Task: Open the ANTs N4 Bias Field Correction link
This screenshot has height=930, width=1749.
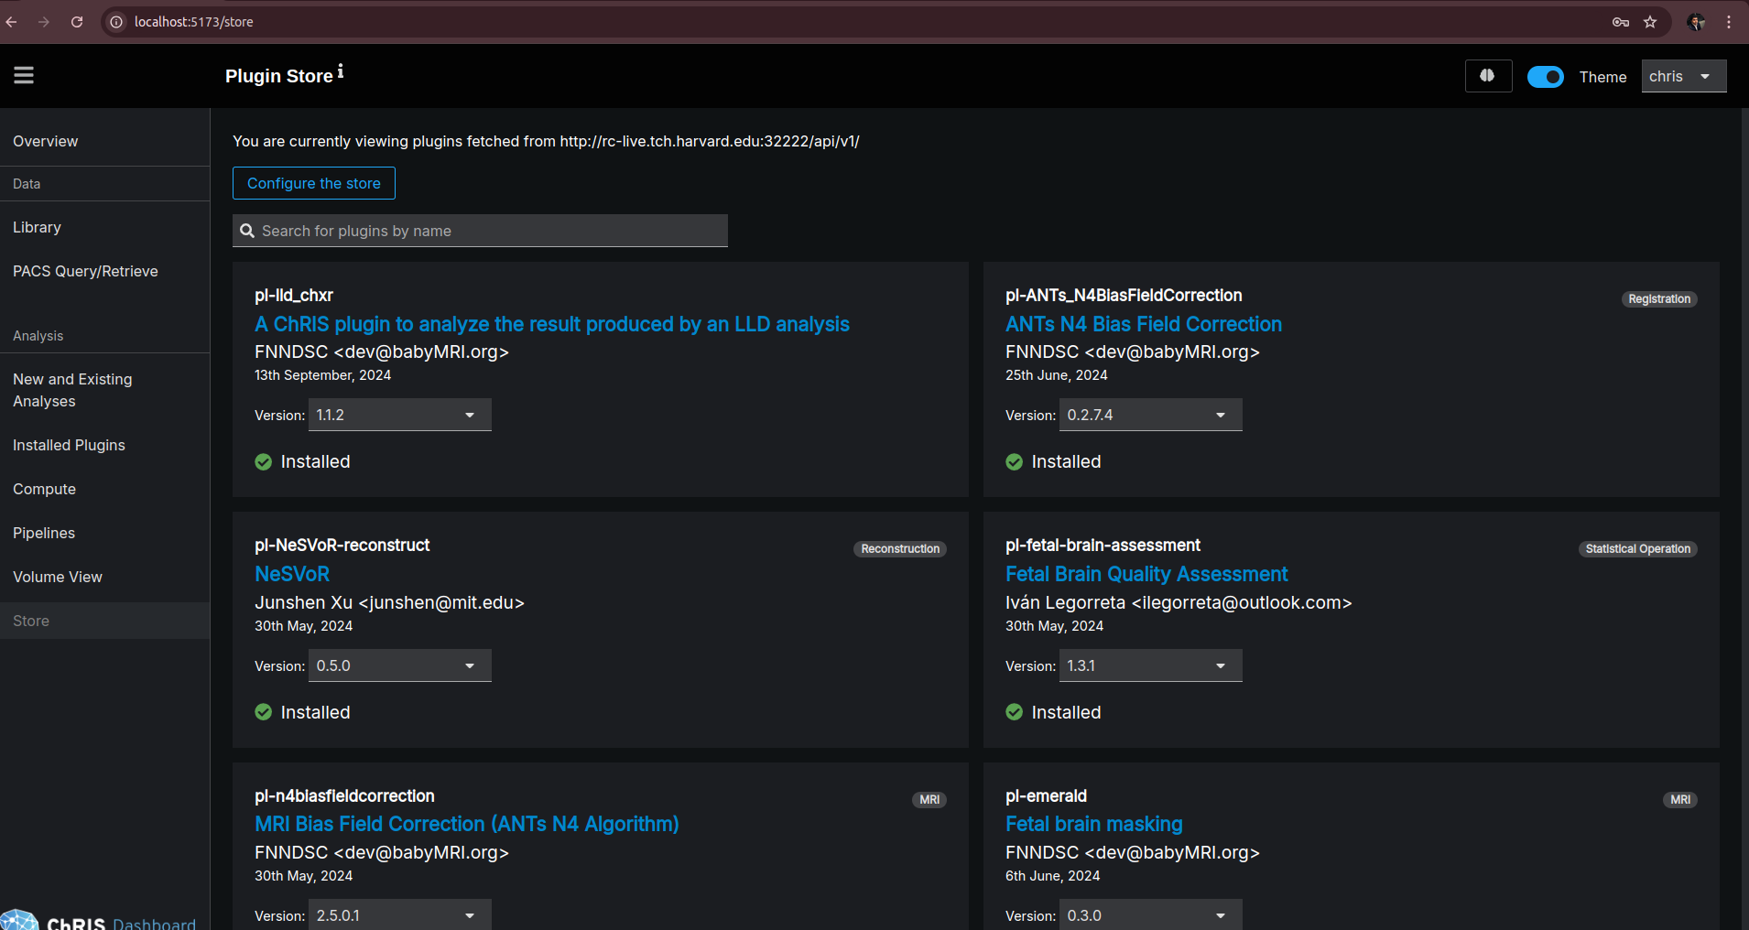Action: click(1144, 324)
